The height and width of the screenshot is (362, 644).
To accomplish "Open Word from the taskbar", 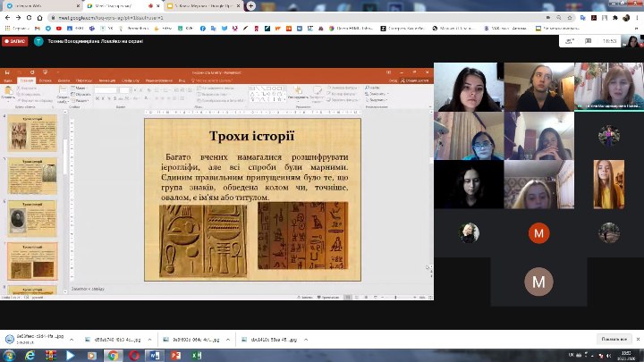I will click(x=156, y=355).
